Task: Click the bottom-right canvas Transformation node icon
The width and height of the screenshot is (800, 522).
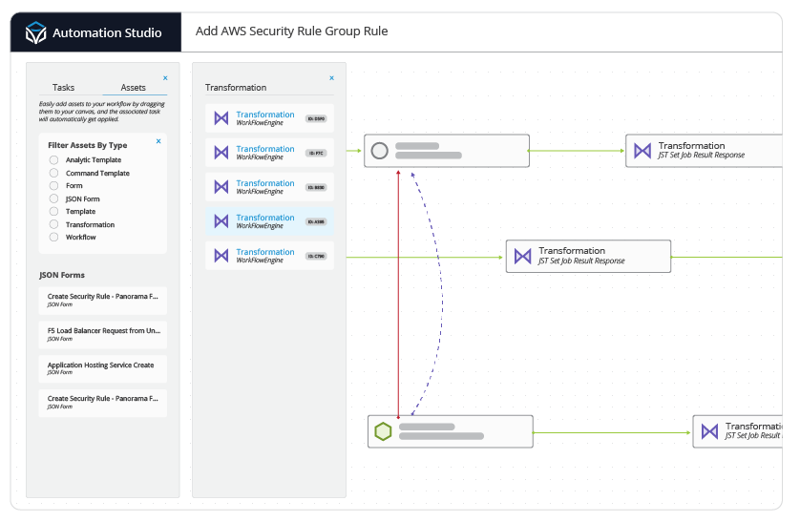Action: coord(709,431)
